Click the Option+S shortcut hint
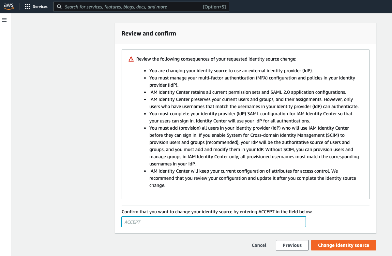Screen dimensions: 392x256 point(214,7)
